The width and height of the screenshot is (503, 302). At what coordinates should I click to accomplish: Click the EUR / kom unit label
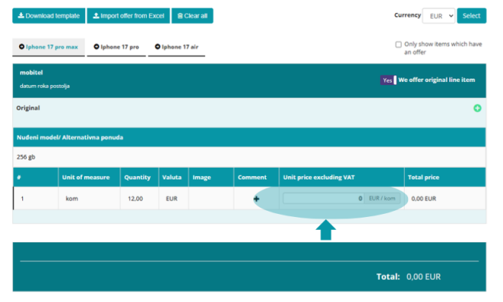pyautogui.click(x=382, y=199)
